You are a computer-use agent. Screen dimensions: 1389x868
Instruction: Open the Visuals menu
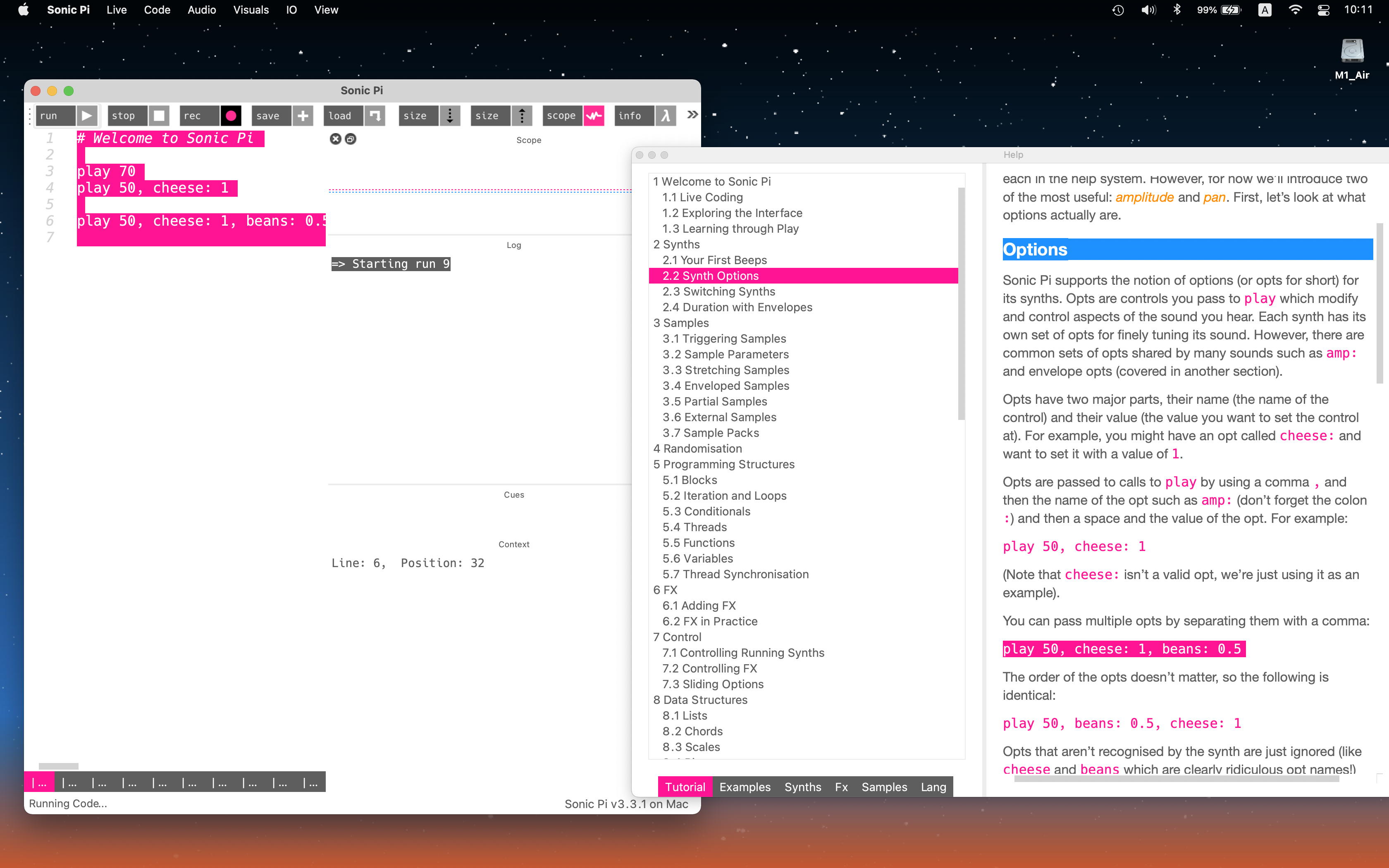251,10
